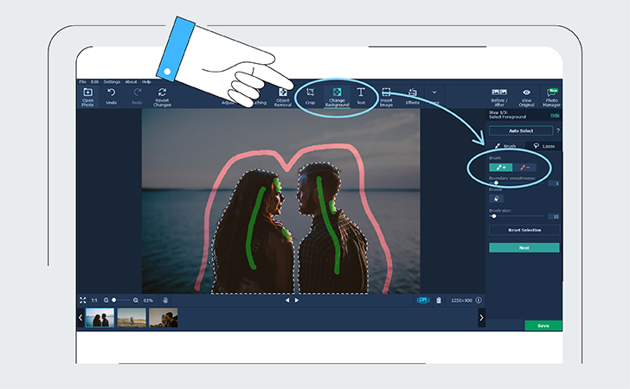Set zoom to 1:1
The width and height of the screenshot is (630, 389).
point(94,300)
